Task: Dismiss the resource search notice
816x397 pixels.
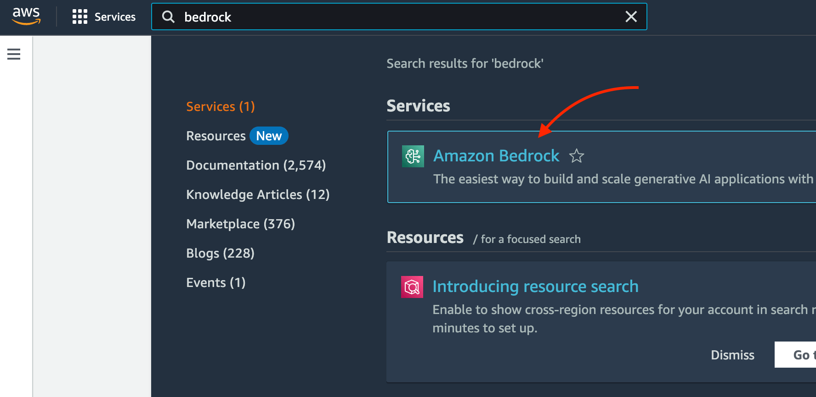Action: pyautogui.click(x=732, y=355)
